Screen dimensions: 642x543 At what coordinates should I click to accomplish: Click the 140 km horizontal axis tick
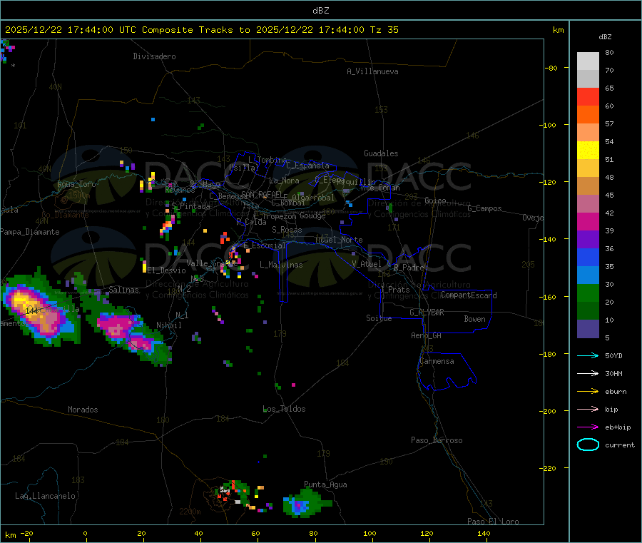[484, 533]
